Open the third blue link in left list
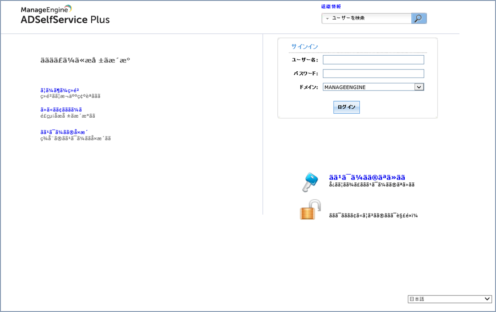 click(x=64, y=132)
